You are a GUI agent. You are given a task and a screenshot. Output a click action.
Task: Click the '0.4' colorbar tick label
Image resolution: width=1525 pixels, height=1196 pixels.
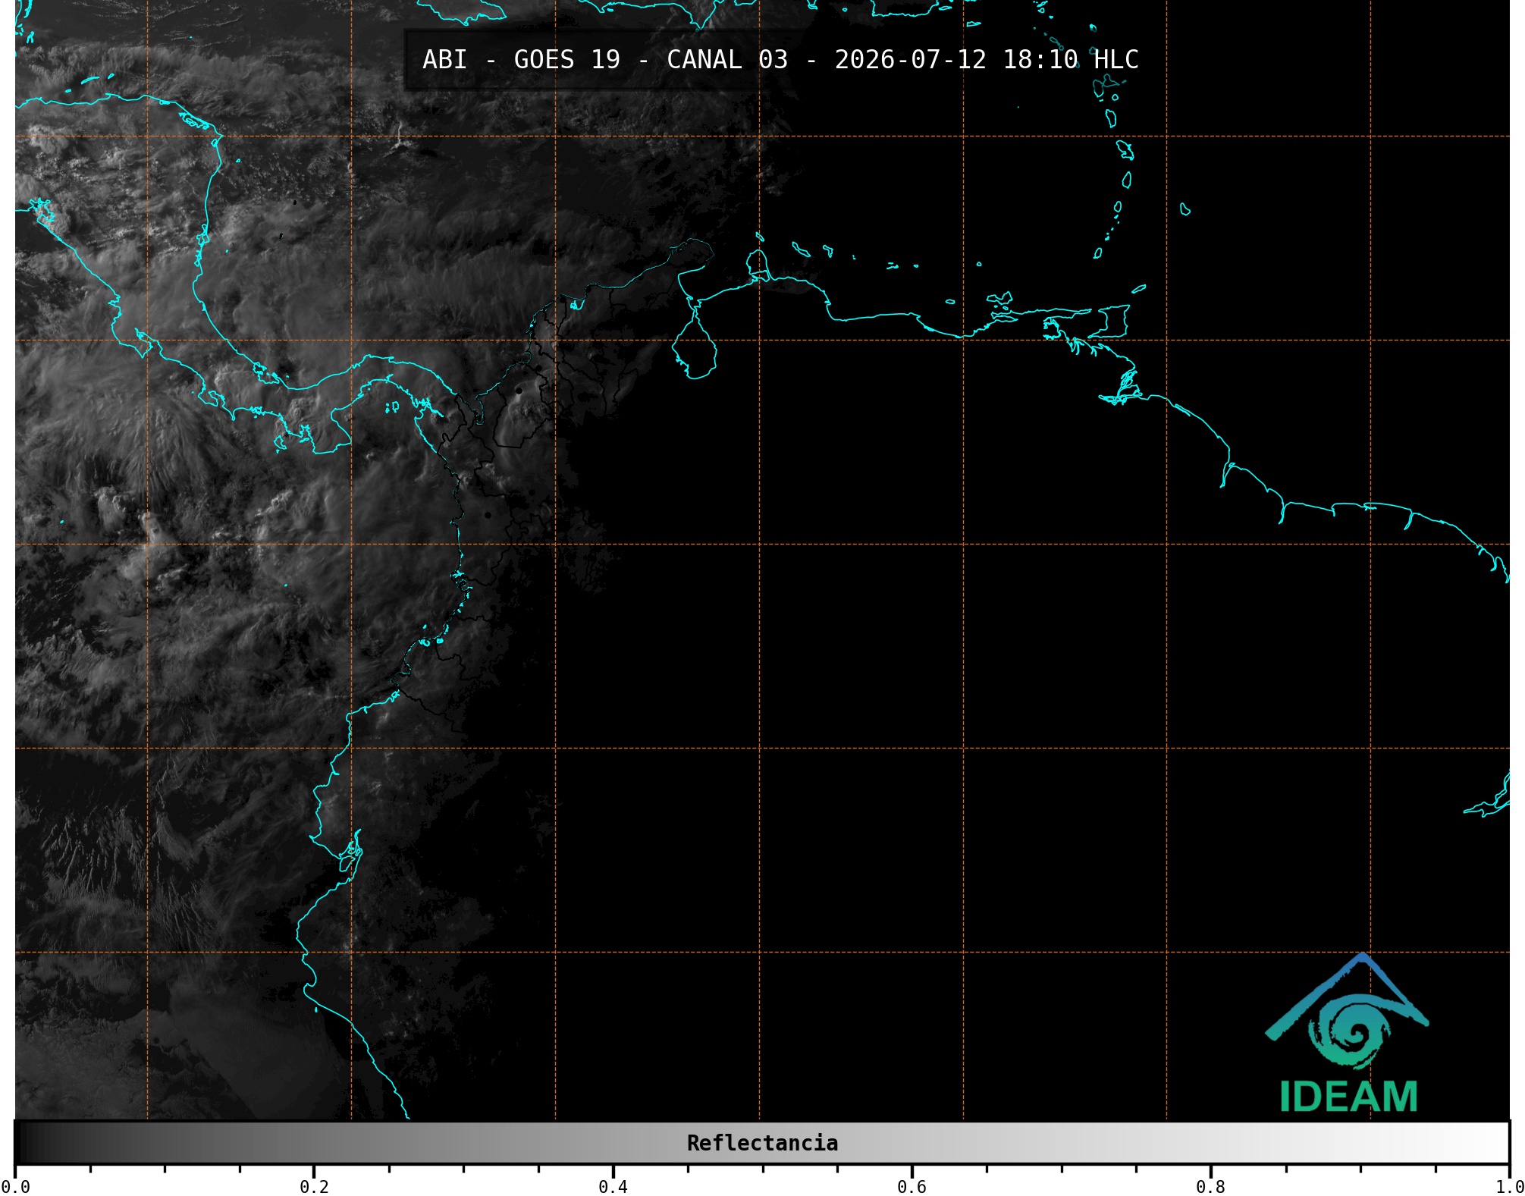point(613,1186)
